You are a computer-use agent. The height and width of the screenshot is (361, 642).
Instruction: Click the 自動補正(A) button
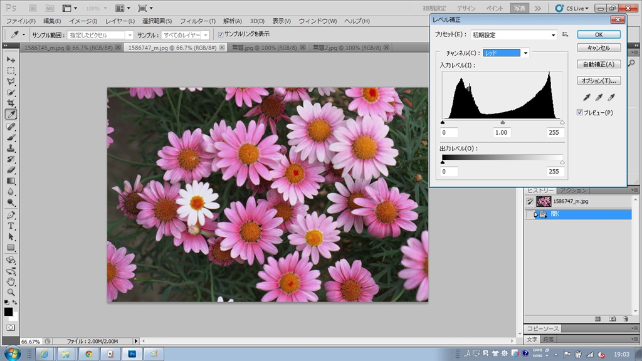pyautogui.click(x=598, y=64)
